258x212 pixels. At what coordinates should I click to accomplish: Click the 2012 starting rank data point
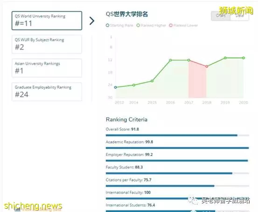click(116, 87)
